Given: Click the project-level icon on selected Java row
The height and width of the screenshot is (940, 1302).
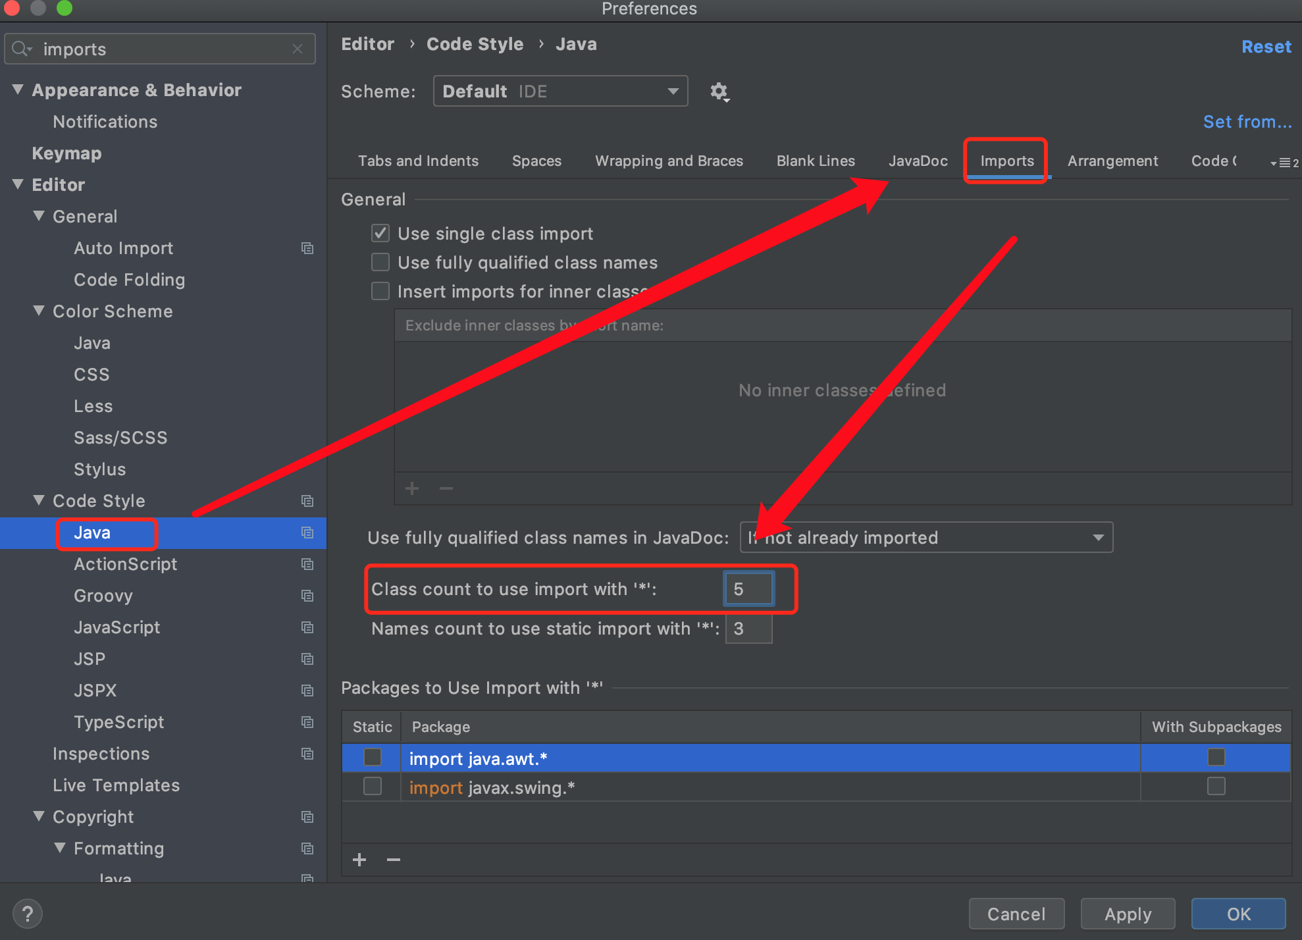Looking at the screenshot, I should pos(307,533).
